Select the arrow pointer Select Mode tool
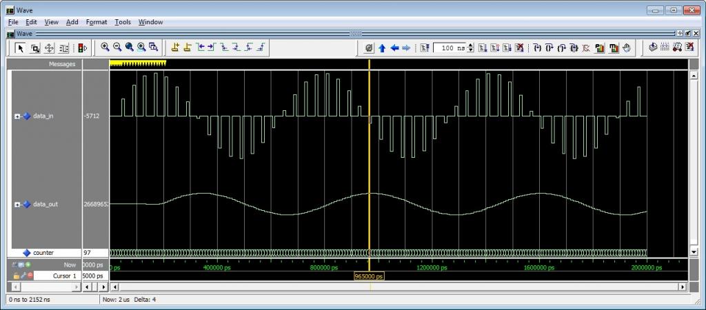706x310 pixels. point(20,48)
